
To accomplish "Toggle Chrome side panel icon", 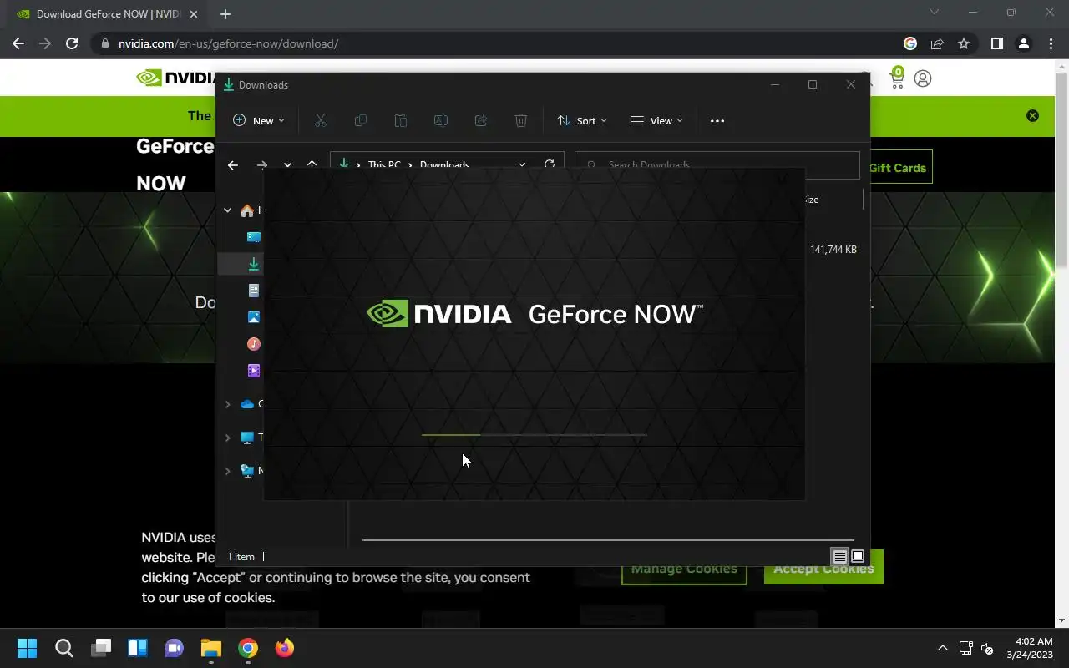I will tap(996, 43).
